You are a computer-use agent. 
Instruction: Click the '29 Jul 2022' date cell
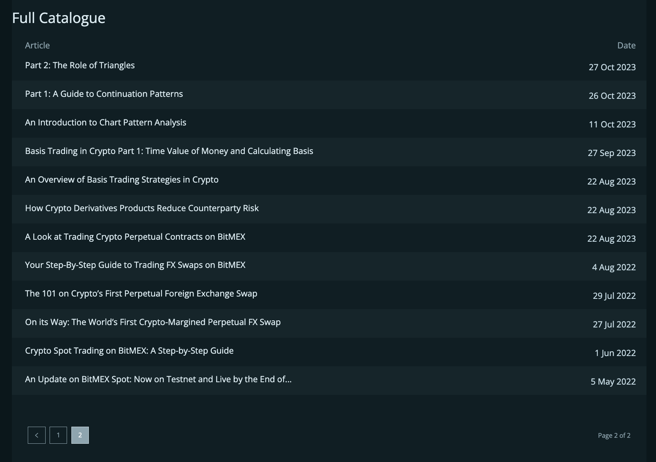coord(614,296)
